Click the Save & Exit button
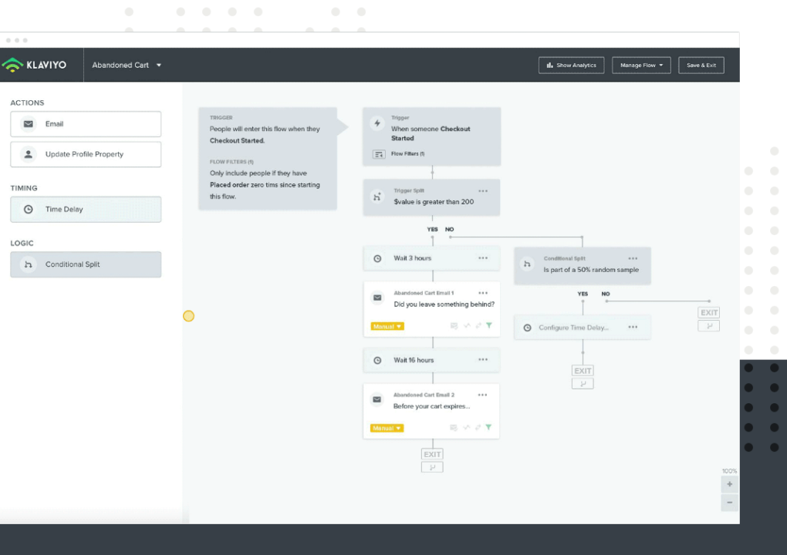 click(x=701, y=66)
